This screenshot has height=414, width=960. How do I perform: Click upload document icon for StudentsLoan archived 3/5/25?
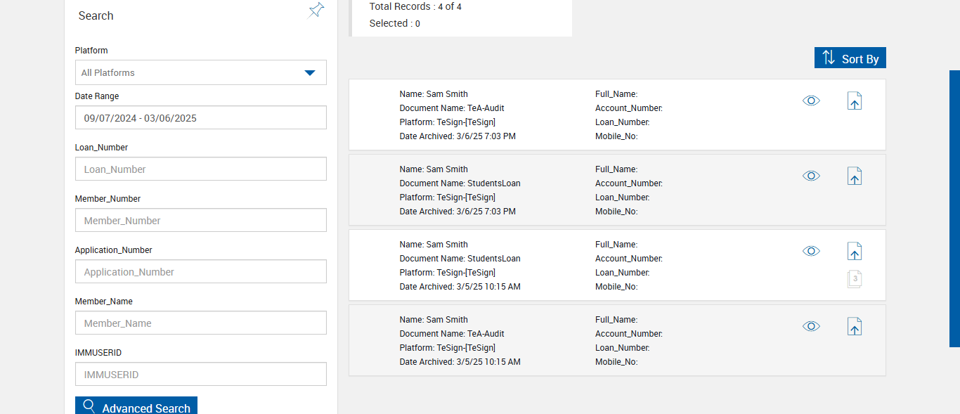pyautogui.click(x=854, y=252)
